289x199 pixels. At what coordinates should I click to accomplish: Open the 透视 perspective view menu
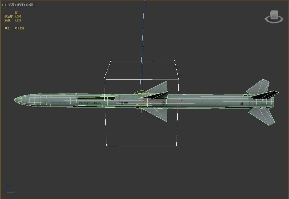(11, 5)
